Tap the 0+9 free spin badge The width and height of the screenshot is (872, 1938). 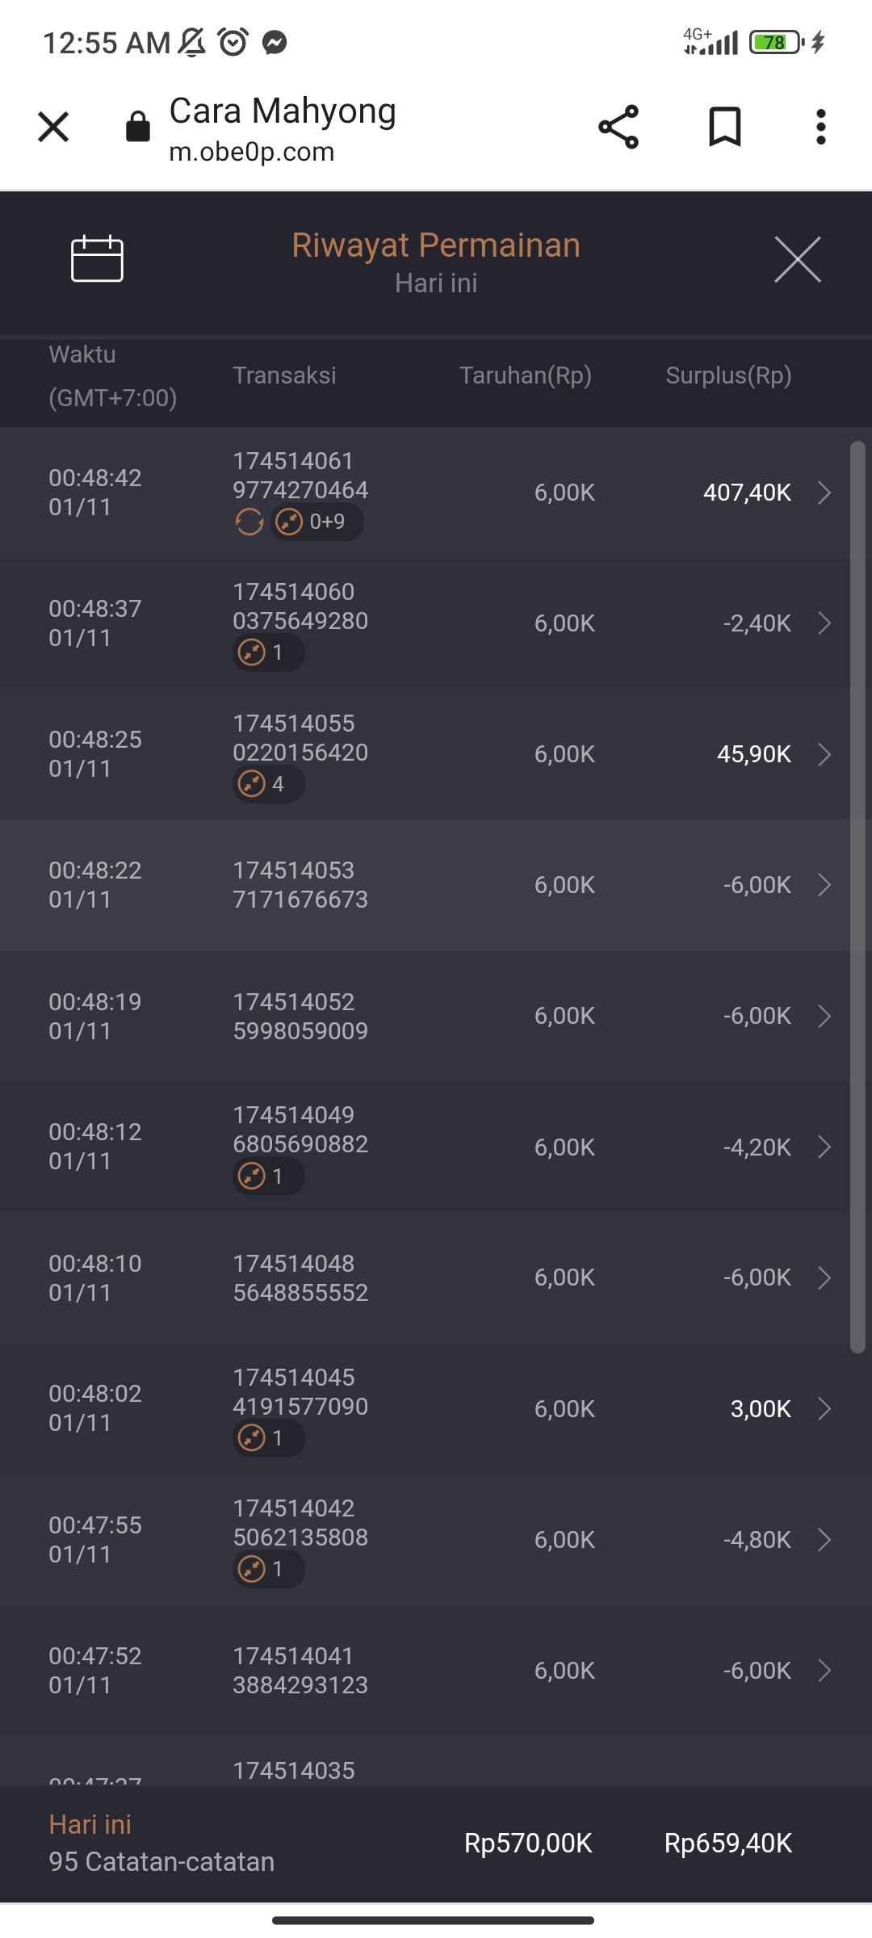coord(317,522)
